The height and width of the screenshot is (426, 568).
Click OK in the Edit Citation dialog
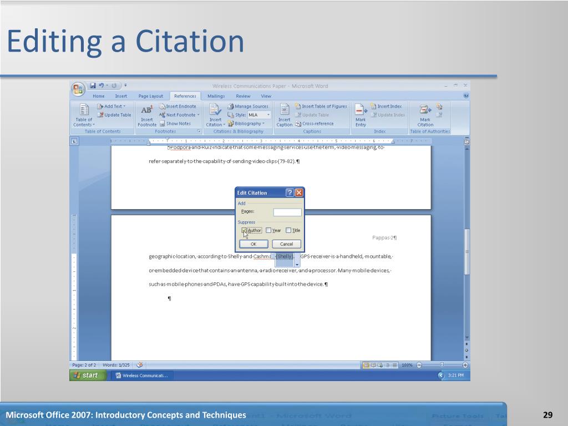point(253,244)
